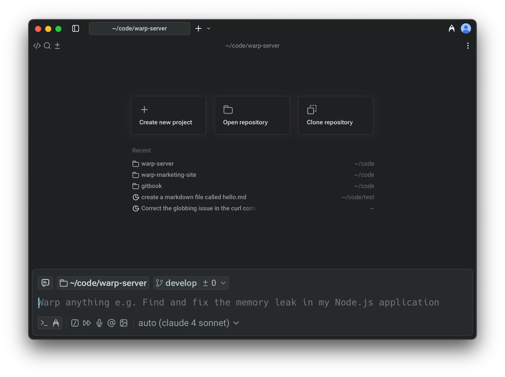Toggle the sidebar panel icon

(x=76, y=28)
